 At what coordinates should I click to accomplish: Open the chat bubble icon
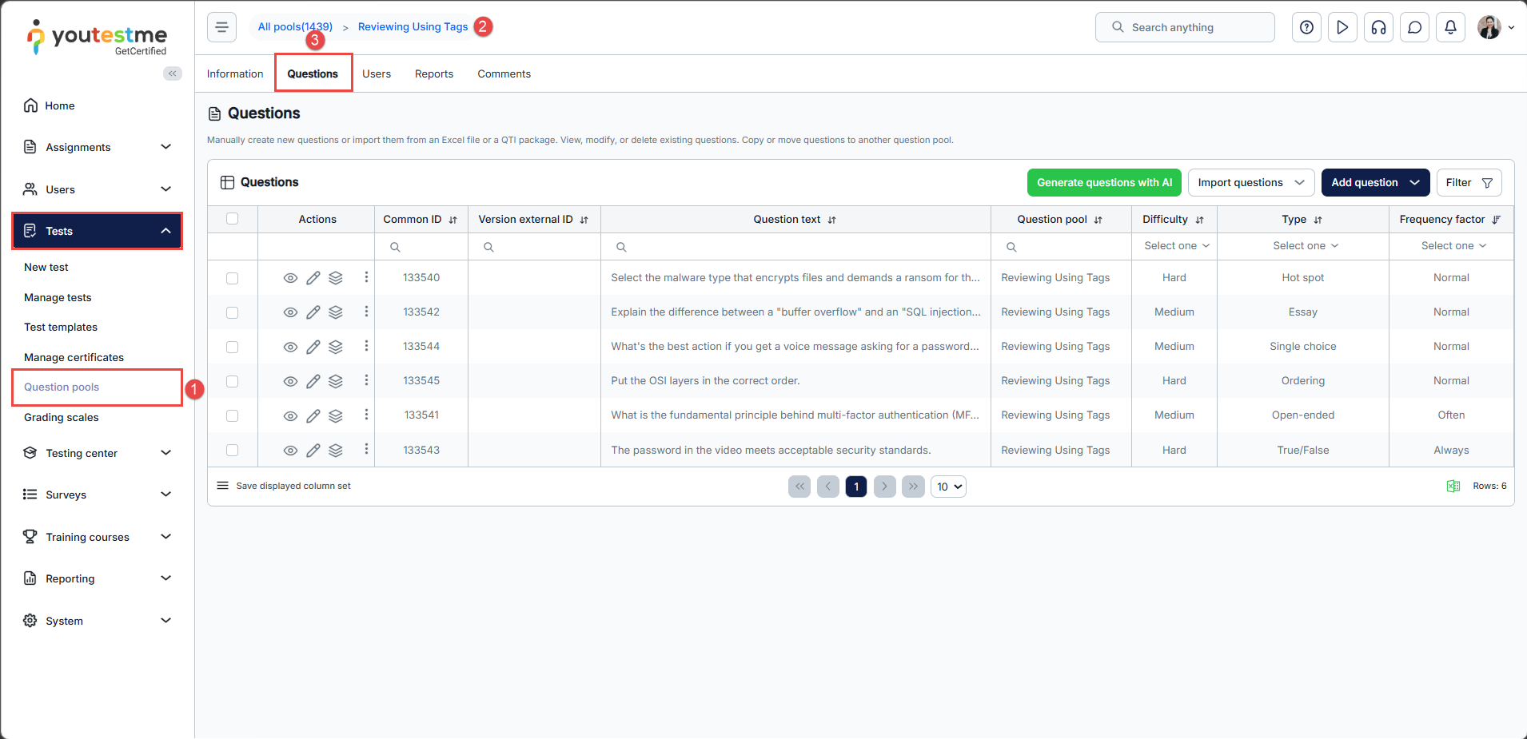point(1414,27)
